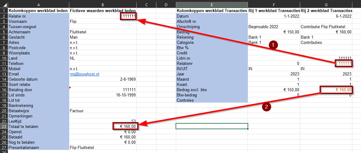Select row 1 header
361x153 pixels.
4,11
